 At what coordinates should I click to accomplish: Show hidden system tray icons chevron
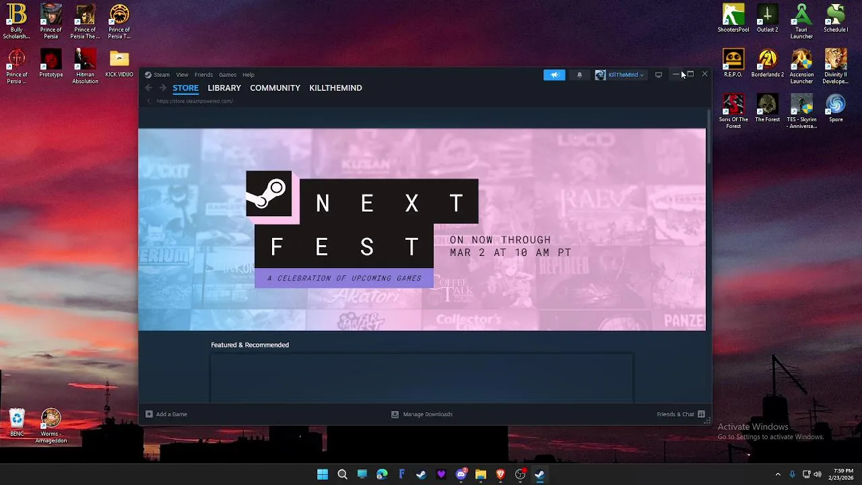click(778, 474)
